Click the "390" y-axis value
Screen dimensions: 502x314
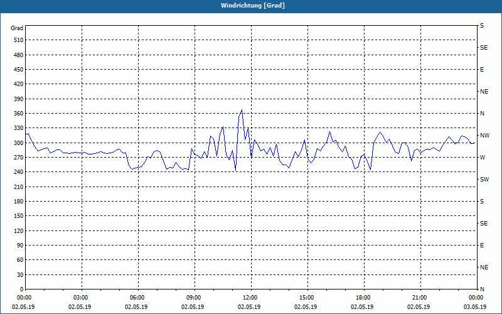tap(19, 99)
